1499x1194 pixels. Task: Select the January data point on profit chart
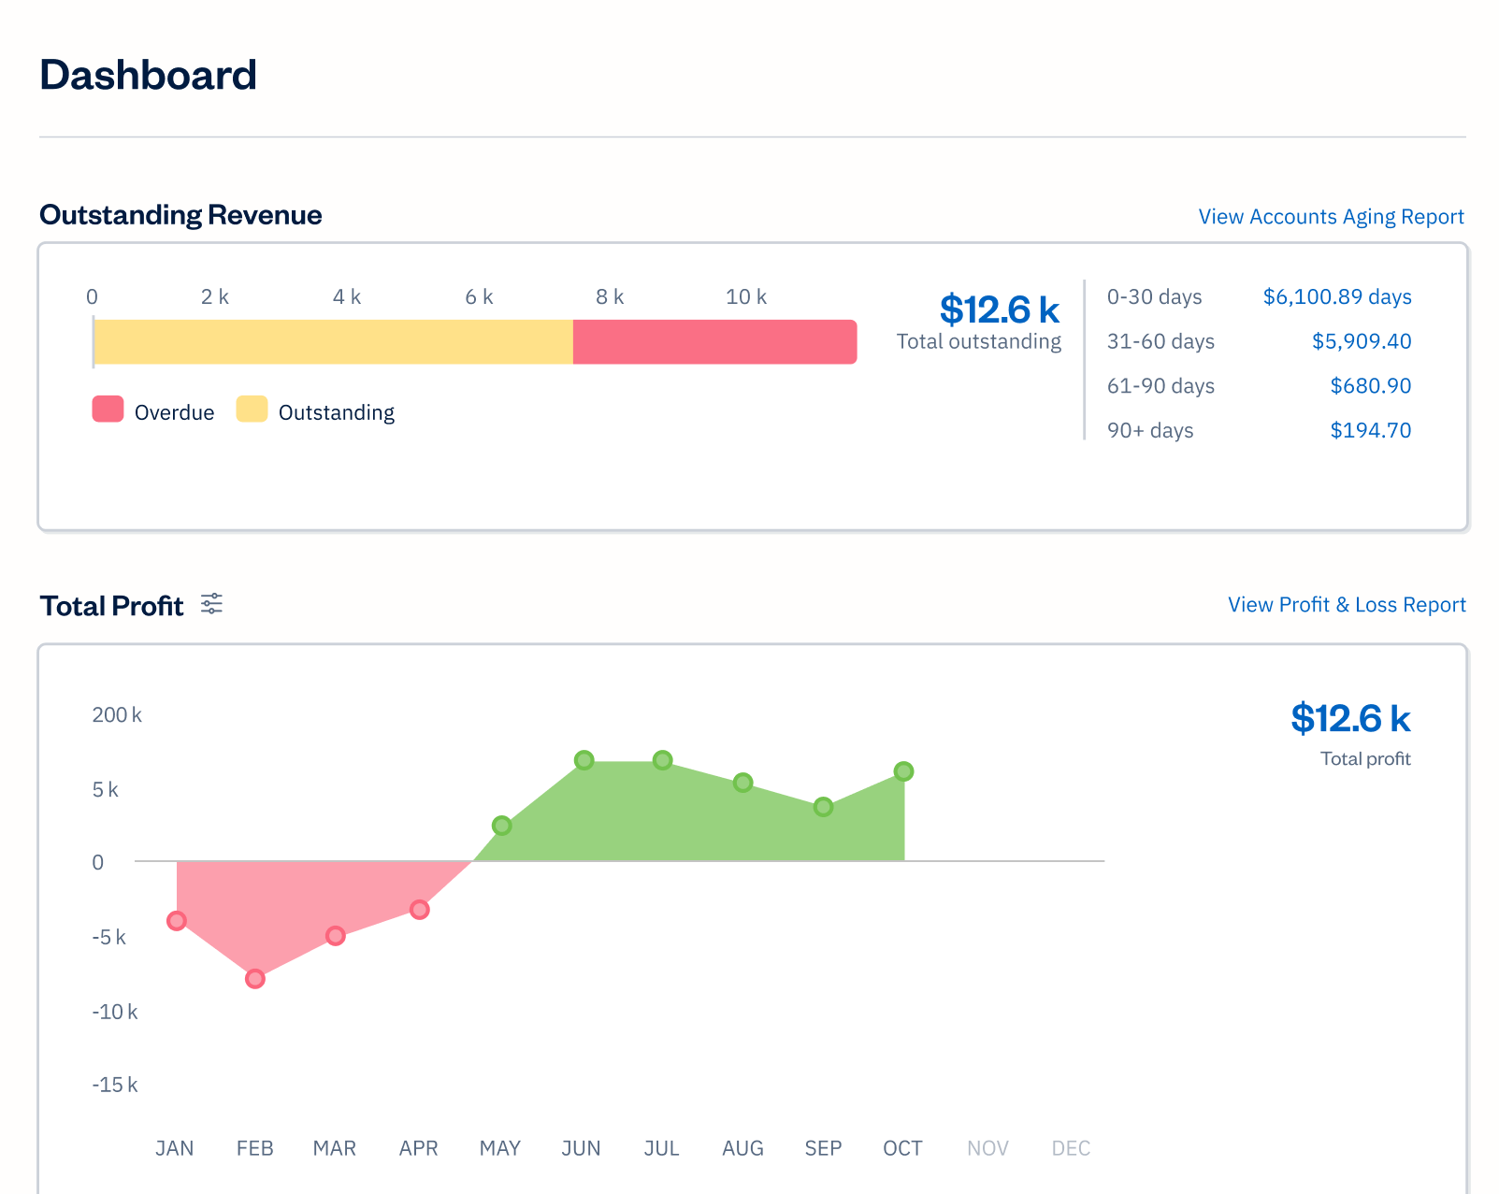point(177,921)
